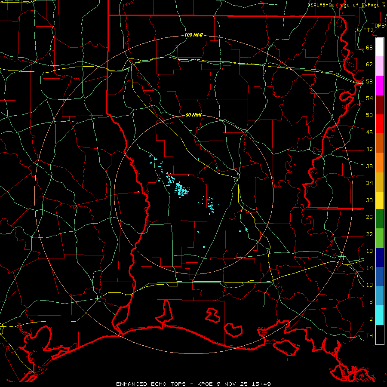
Task: Click the orange 42 kft legend swatch
Action: [380, 163]
